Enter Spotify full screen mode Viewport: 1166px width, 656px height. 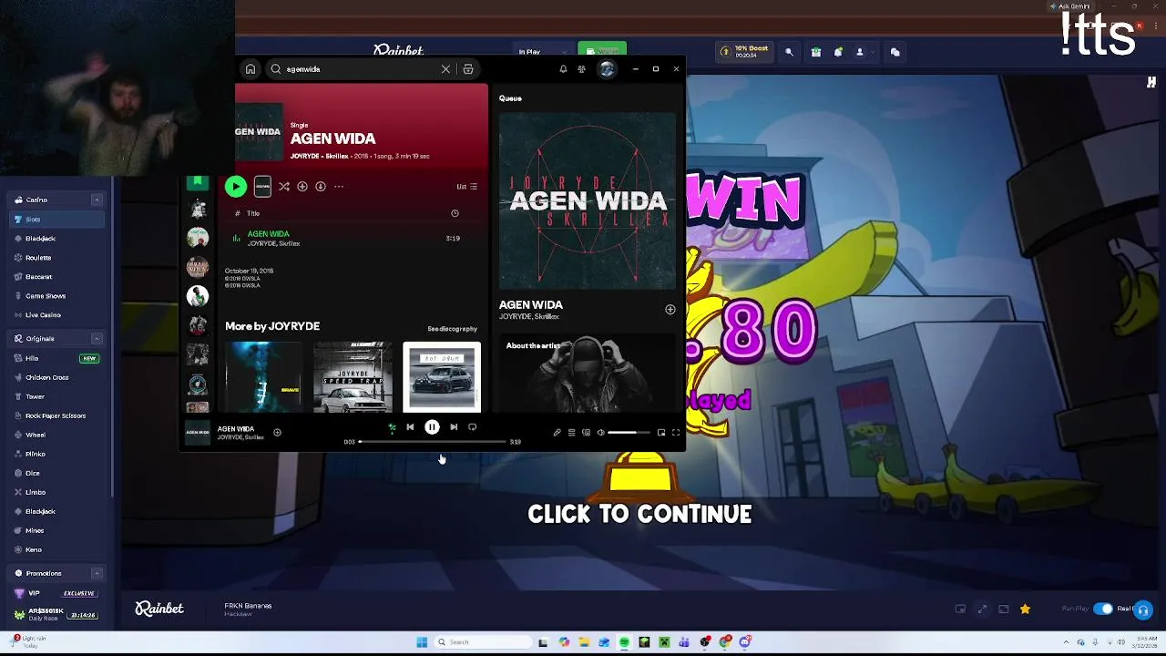coord(676,433)
